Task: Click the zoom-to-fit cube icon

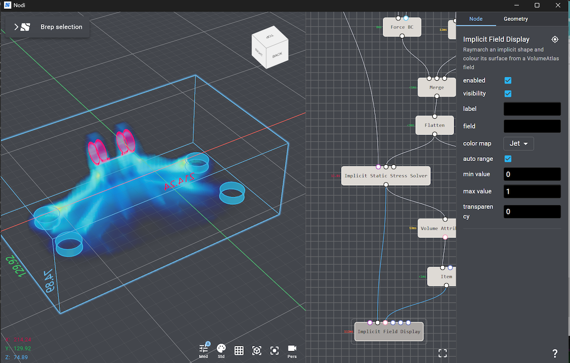Action: pos(256,351)
